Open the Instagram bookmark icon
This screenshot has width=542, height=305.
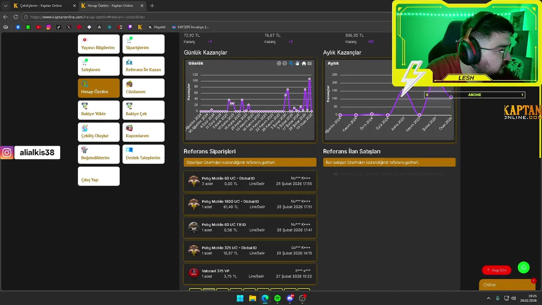(x=49, y=27)
